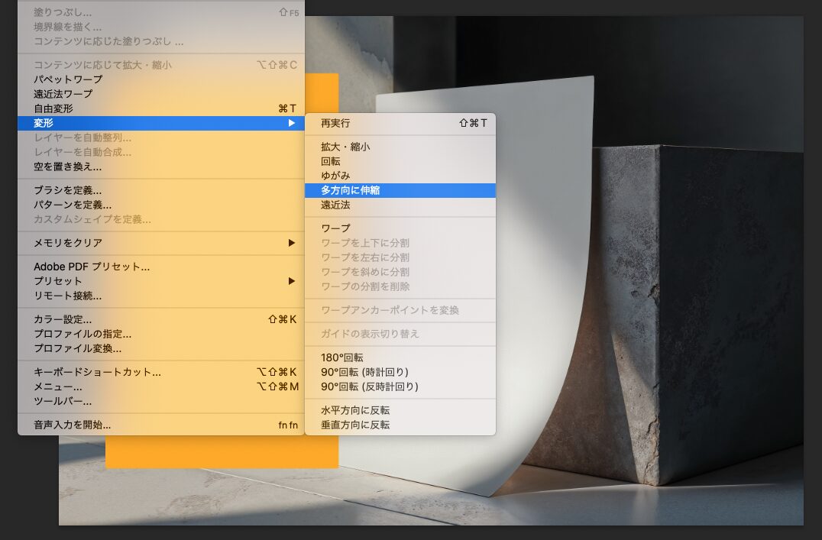Select 90°回転 (反時計回り)
The height and width of the screenshot is (540, 822).
400,387
